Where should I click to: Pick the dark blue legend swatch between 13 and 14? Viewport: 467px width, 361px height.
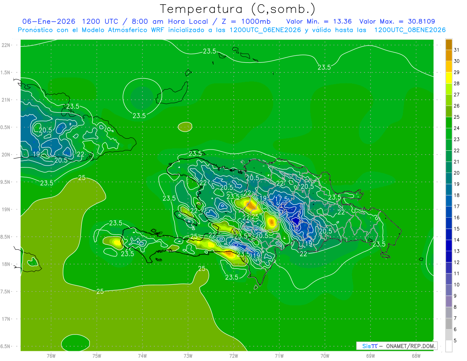pos(449,246)
